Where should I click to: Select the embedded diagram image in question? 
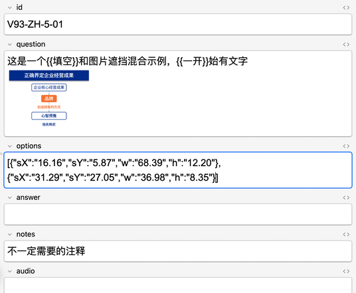pos(48,98)
